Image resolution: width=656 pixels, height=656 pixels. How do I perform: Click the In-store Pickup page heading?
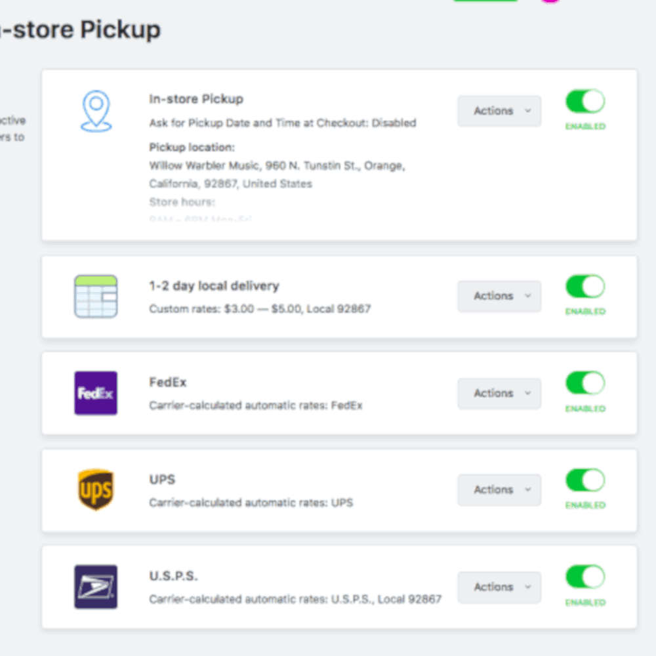pos(79,30)
